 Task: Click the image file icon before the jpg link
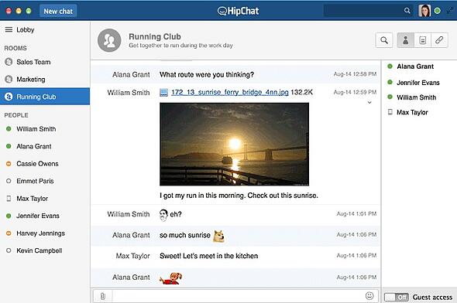[163, 93]
